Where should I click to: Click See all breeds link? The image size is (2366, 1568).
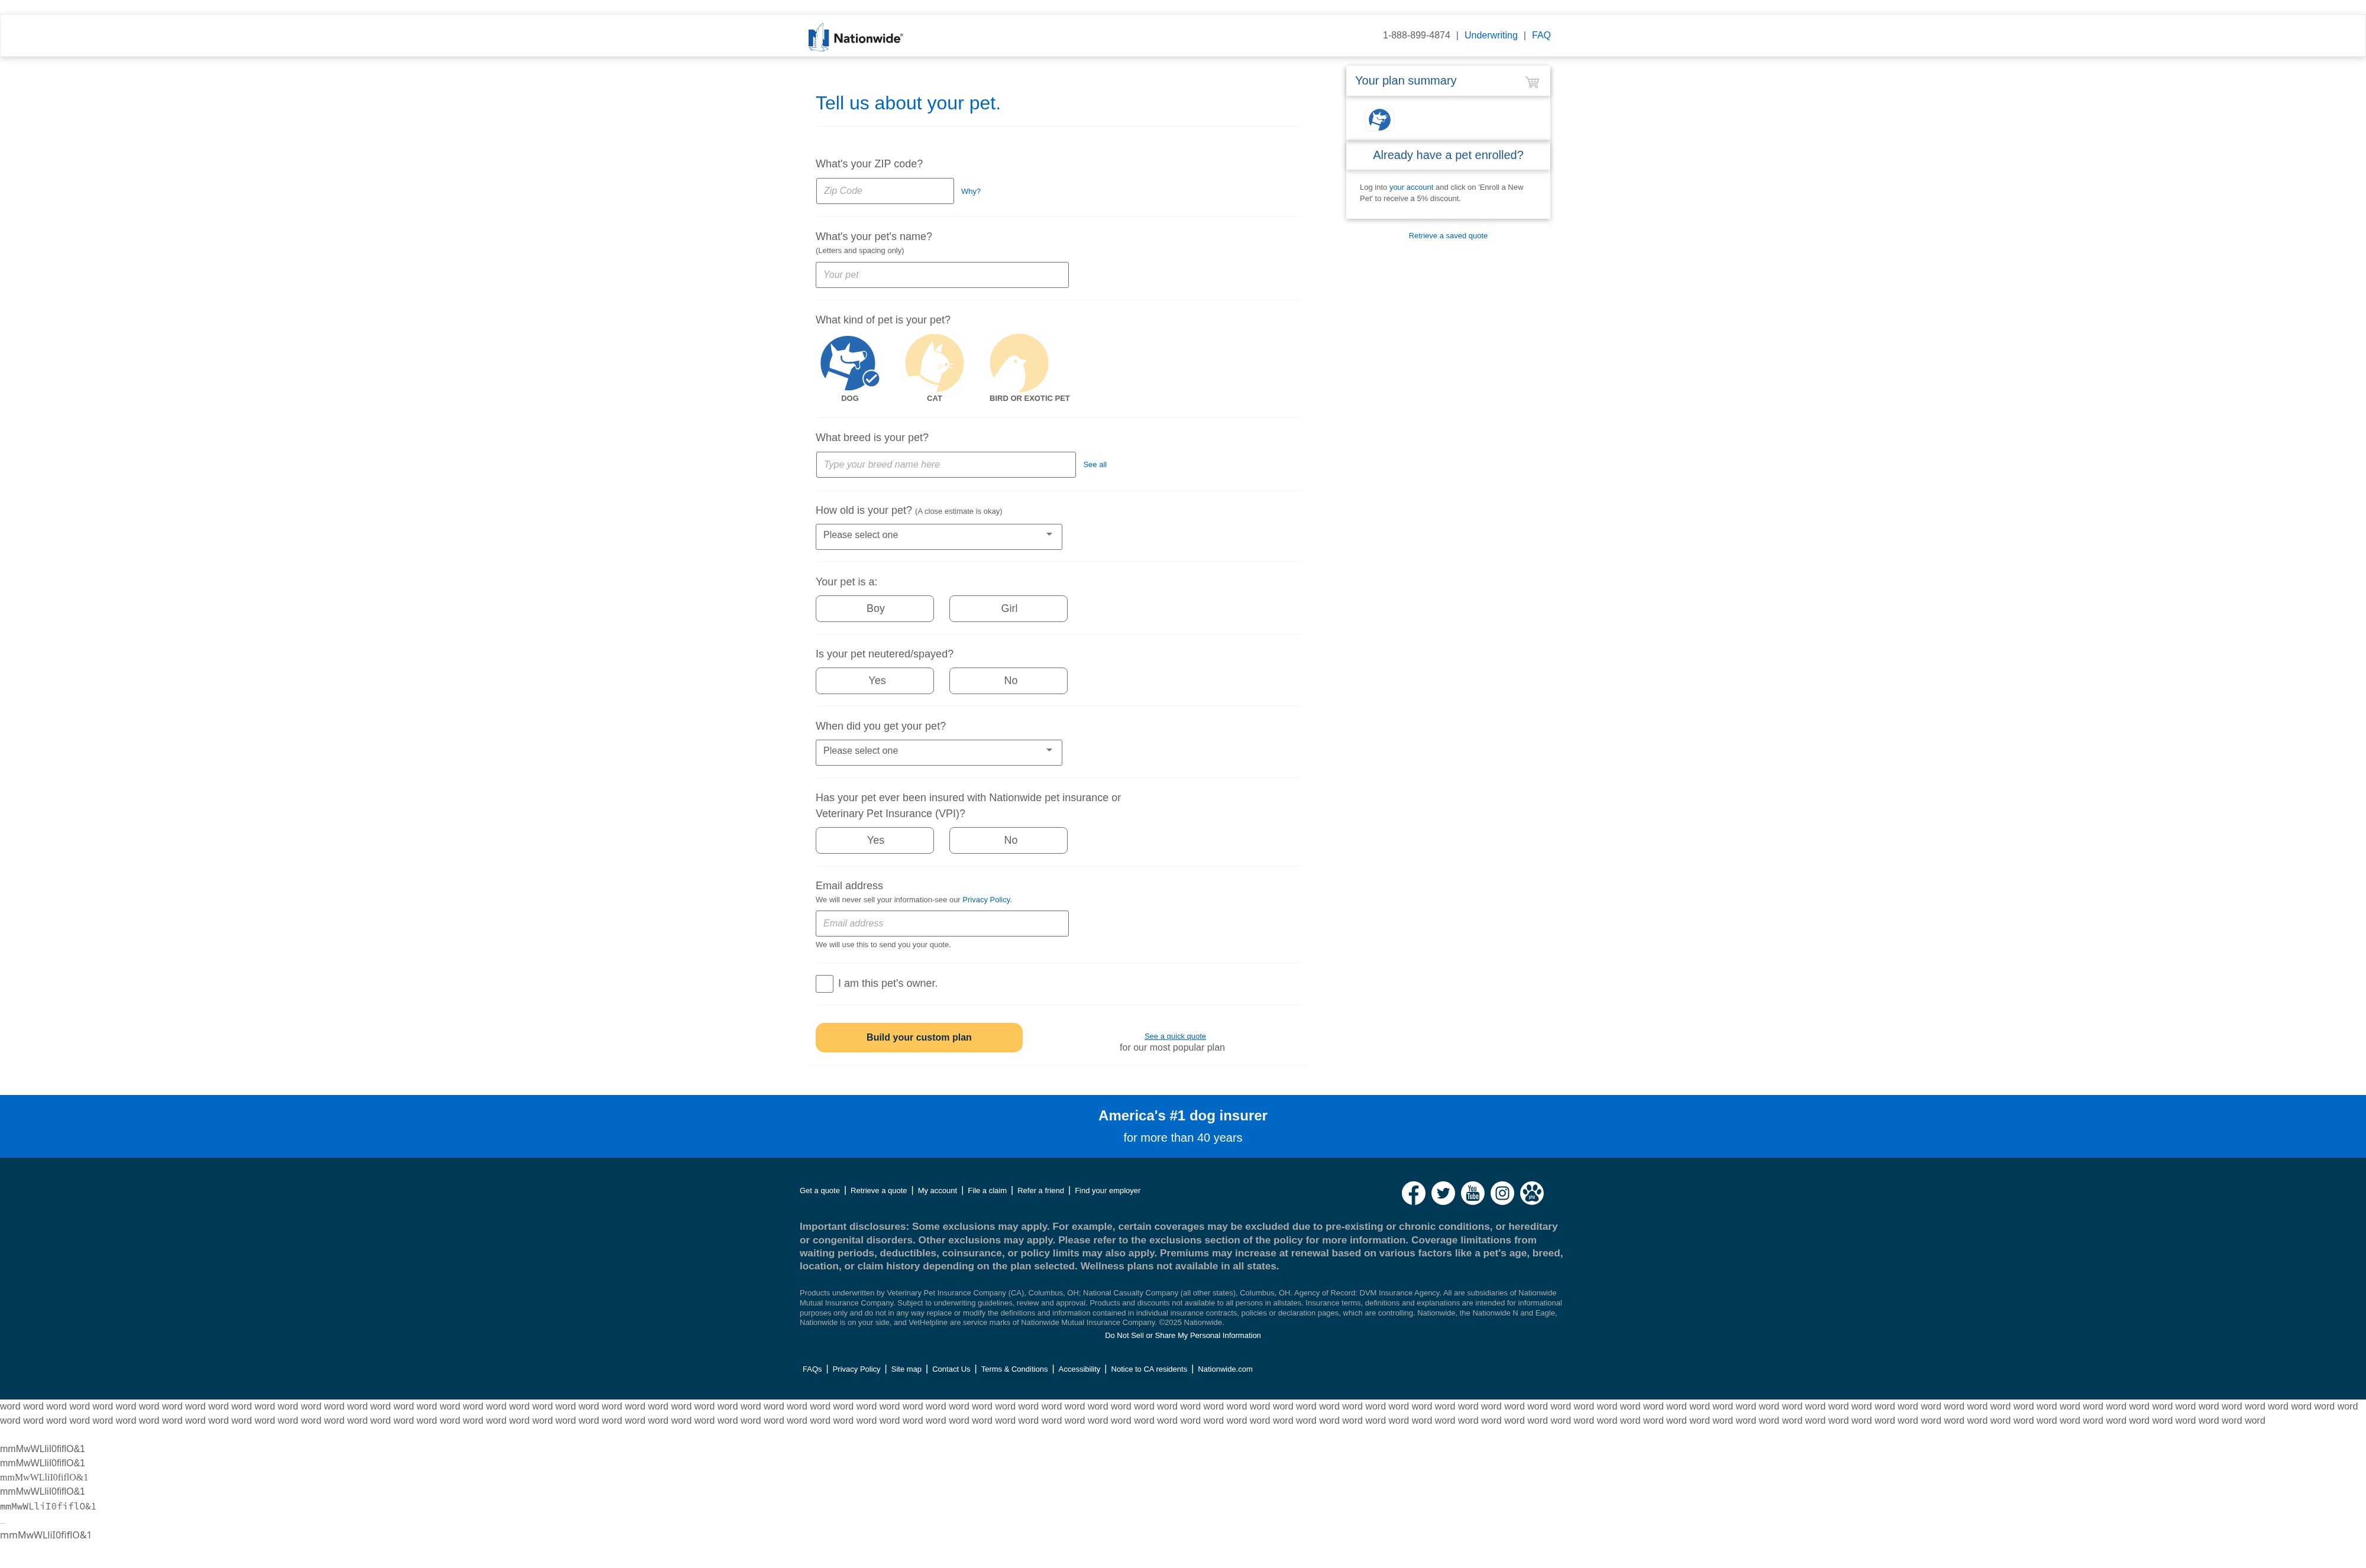point(1094,465)
